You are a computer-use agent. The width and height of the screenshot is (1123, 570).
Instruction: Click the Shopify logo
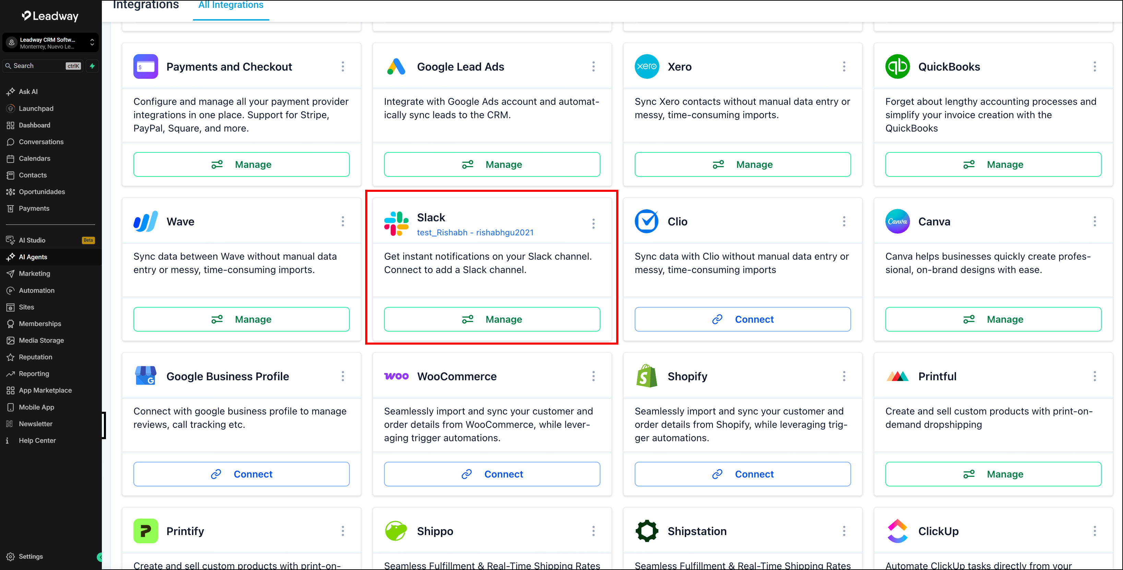(646, 376)
